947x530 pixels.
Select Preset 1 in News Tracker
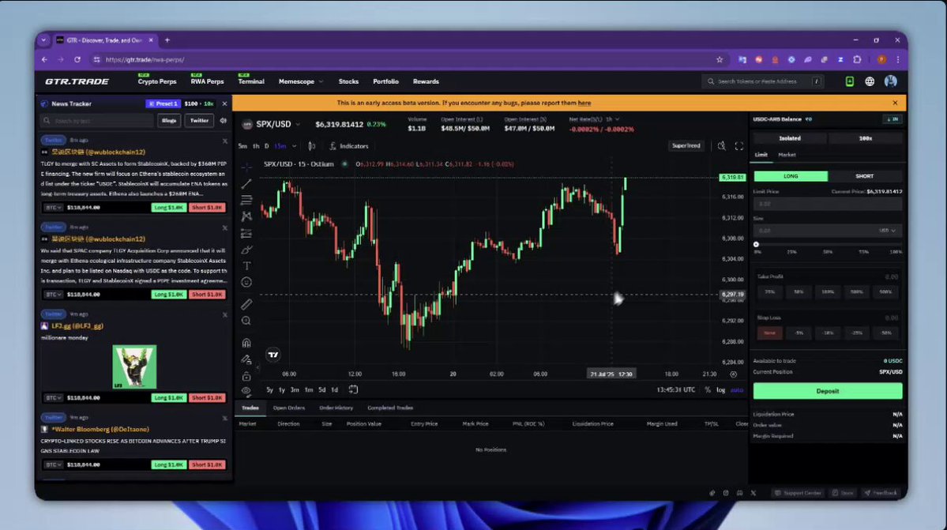coord(163,103)
